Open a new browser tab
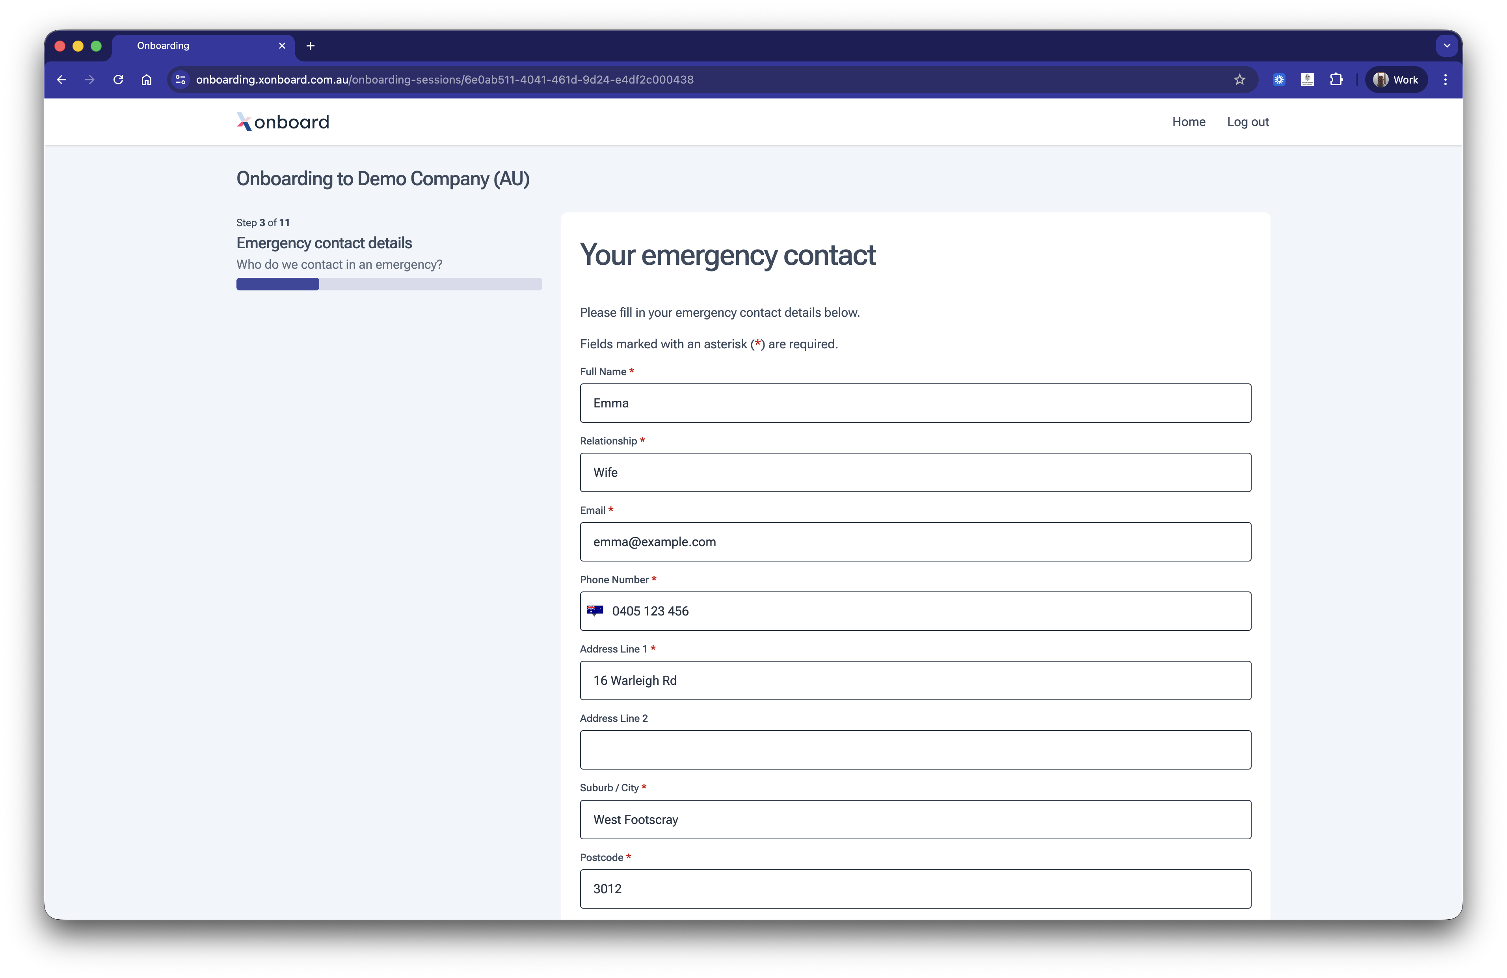Image resolution: width=1507 pixels, height=978 pixels. tap(310, 46)
